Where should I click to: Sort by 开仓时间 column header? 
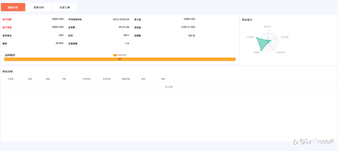87,79
